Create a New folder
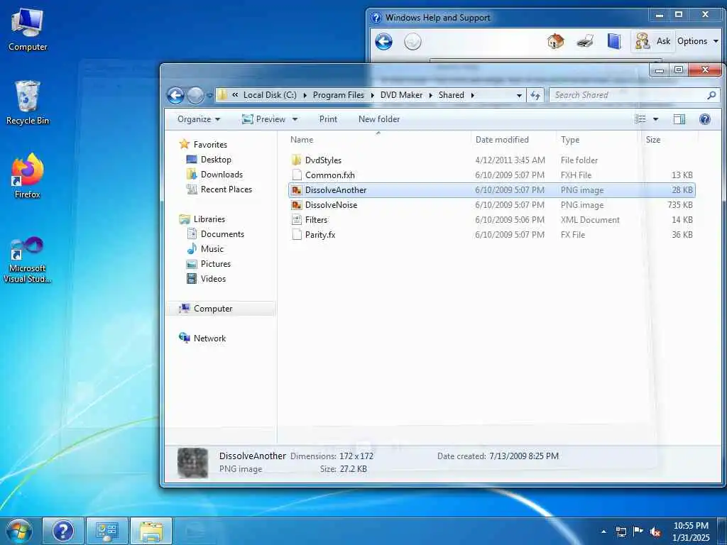 click(x=379, y=119)
